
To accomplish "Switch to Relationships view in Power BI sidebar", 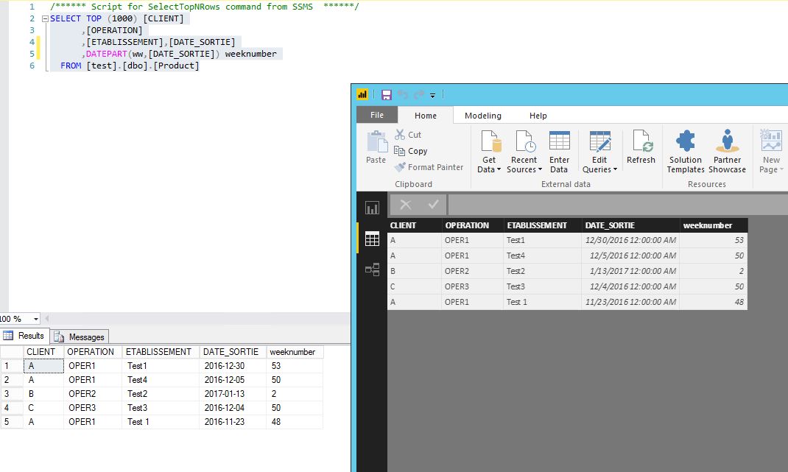I will click(372, 270).
